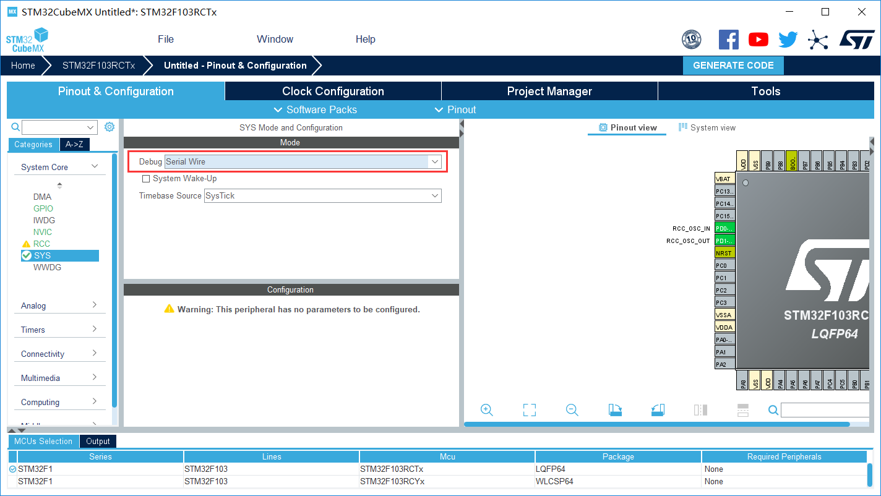Viewport: 881px width, 496px height.
Task: Open the Pinout dropdown menu
Action: click(x=455, y=109)
